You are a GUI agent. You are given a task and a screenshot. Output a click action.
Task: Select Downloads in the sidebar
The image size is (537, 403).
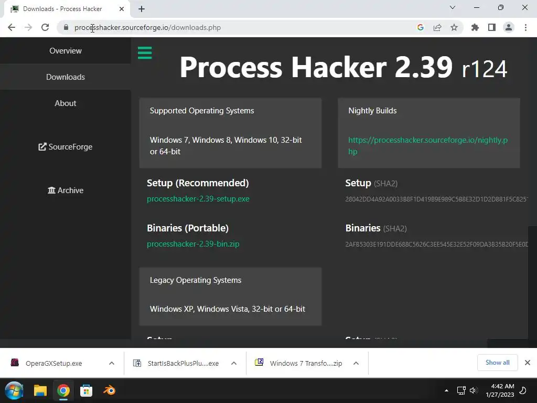[x=66, y=77]
